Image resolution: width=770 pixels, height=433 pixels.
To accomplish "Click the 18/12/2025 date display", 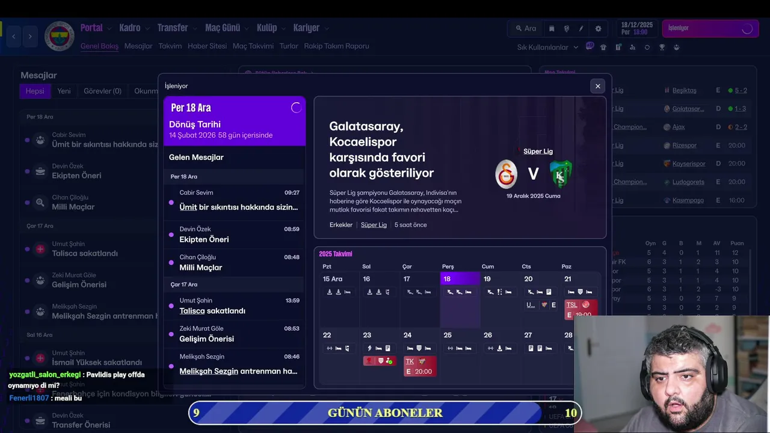I will pyautogui.click(x=637, y=28).
